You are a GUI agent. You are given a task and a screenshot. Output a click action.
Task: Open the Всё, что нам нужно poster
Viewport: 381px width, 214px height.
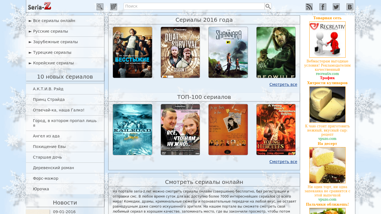click(x=180, y=130)
